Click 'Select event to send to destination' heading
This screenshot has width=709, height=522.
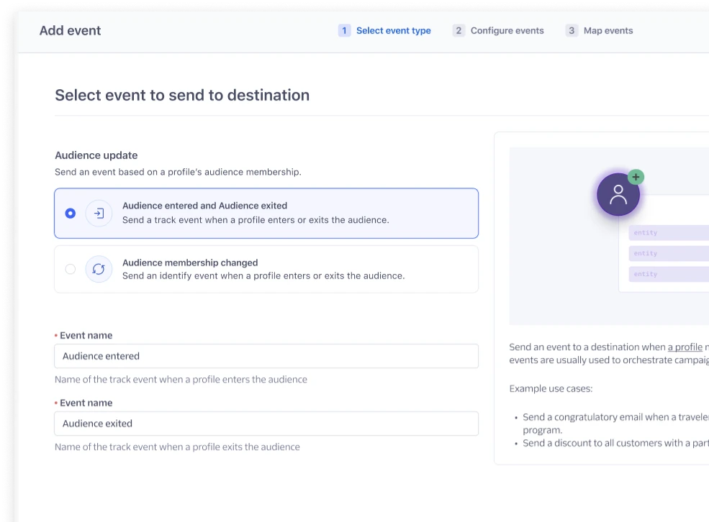coord(182,96)
